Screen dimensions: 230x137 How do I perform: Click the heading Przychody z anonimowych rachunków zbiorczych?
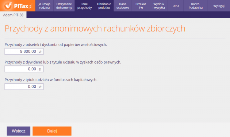tap(95, 28)
